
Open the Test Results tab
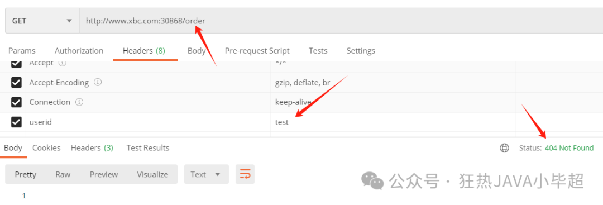(147, 147)
